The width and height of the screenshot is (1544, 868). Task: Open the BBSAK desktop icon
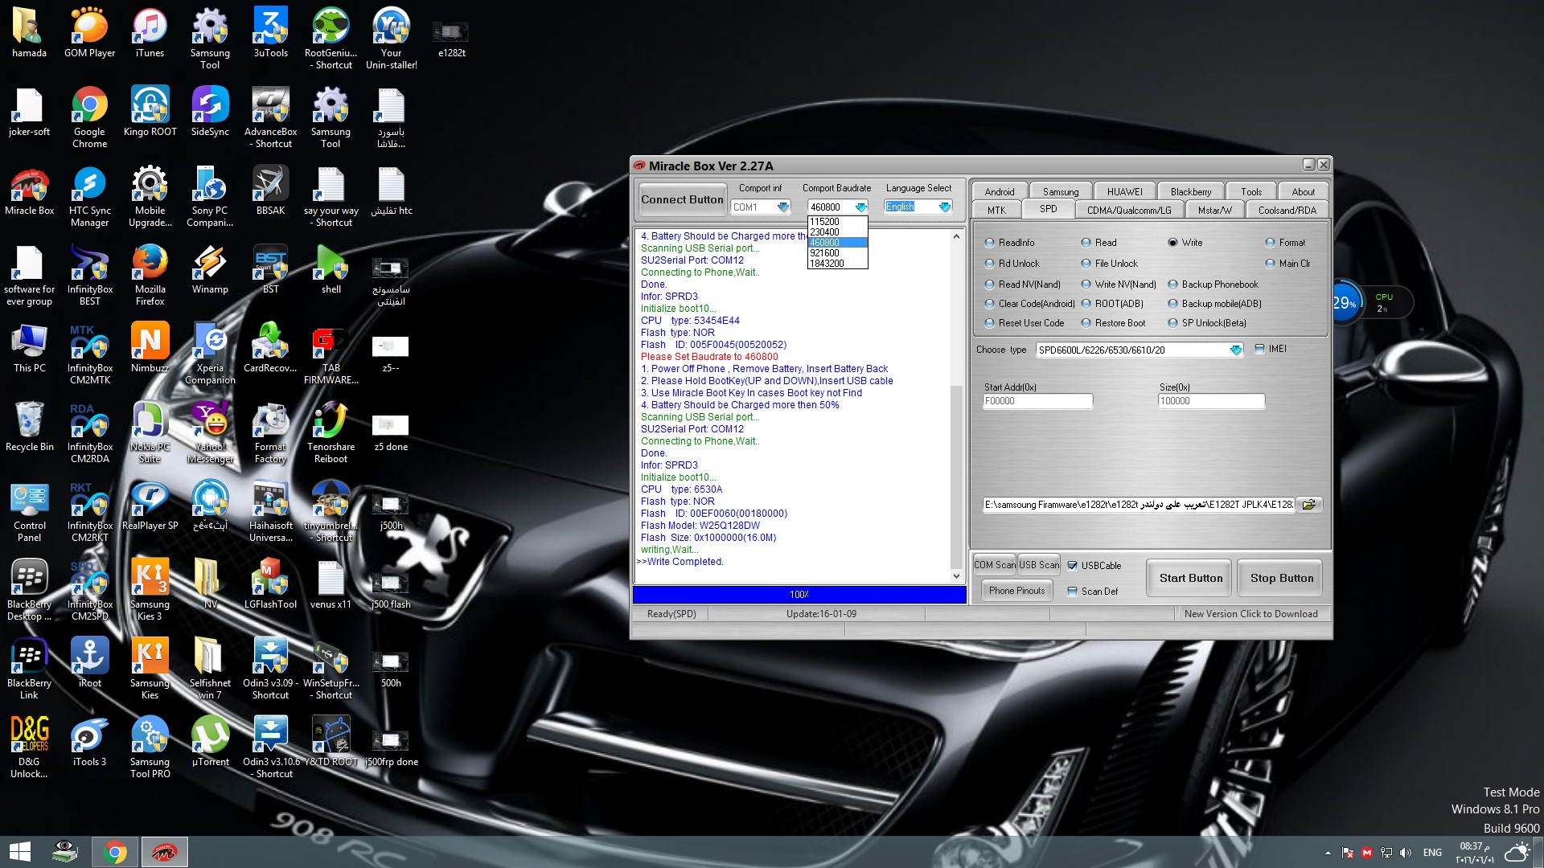pyautogui.click(x=270, y=191)
